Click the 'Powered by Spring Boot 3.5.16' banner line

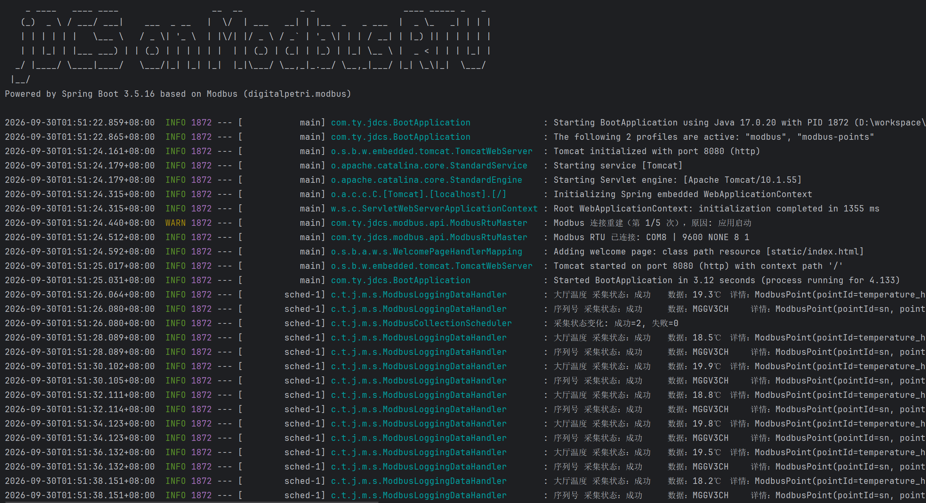click(x=178, y=94)
